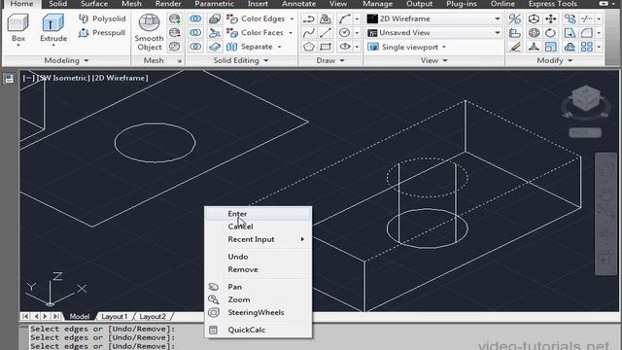The image size is (622, 350).
Task: Open the 2D Wireframe visual style dropdown
Action: (434, 18)
